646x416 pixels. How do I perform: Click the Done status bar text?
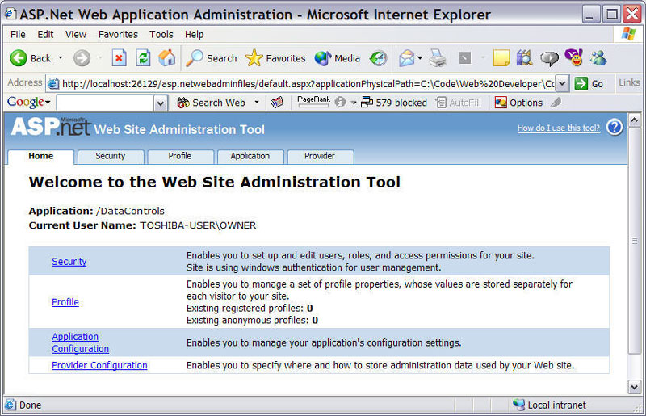click(30, 405)
